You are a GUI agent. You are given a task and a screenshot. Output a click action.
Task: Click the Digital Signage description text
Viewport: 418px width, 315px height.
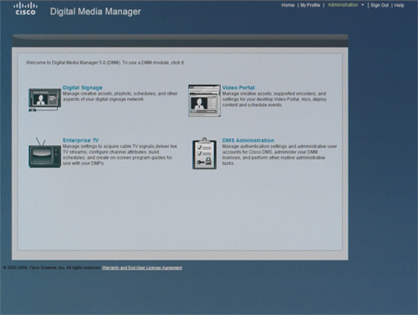(x=120, y=96)
